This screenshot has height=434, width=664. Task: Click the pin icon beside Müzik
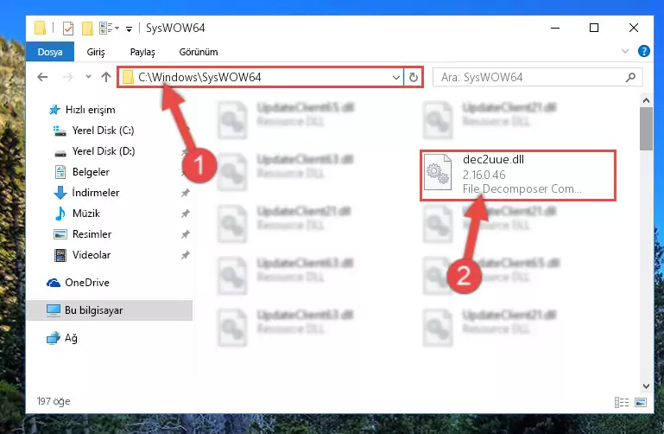185,214
